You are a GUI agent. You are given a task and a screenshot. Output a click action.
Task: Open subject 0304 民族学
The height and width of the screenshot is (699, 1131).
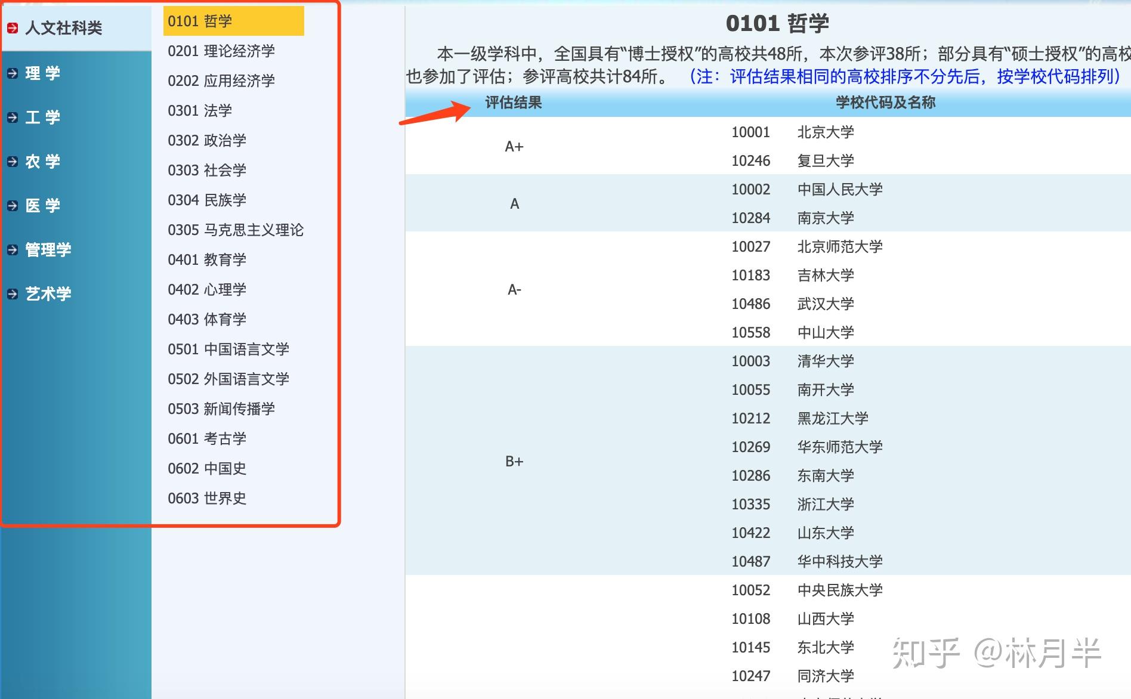pyautogui.click(x=207, y=200)
